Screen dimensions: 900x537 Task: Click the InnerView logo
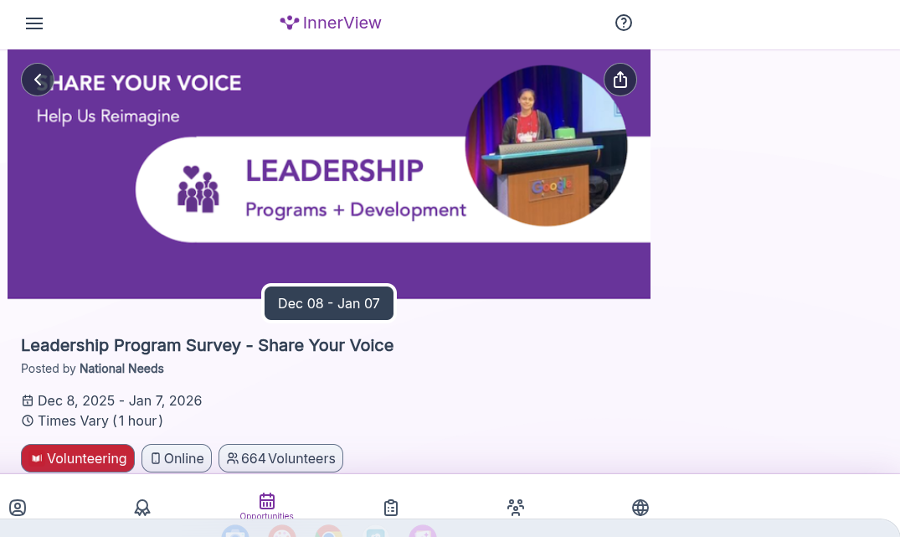pos(331,23)
